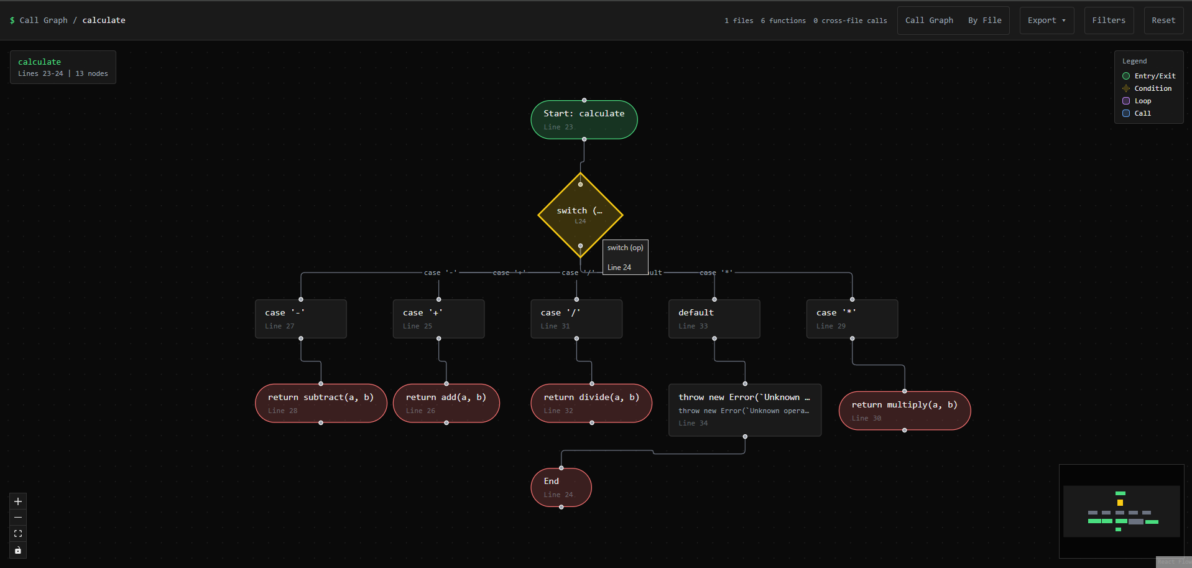Select the switch condition diamond node
1192x568 pixels.
point(580,215)
